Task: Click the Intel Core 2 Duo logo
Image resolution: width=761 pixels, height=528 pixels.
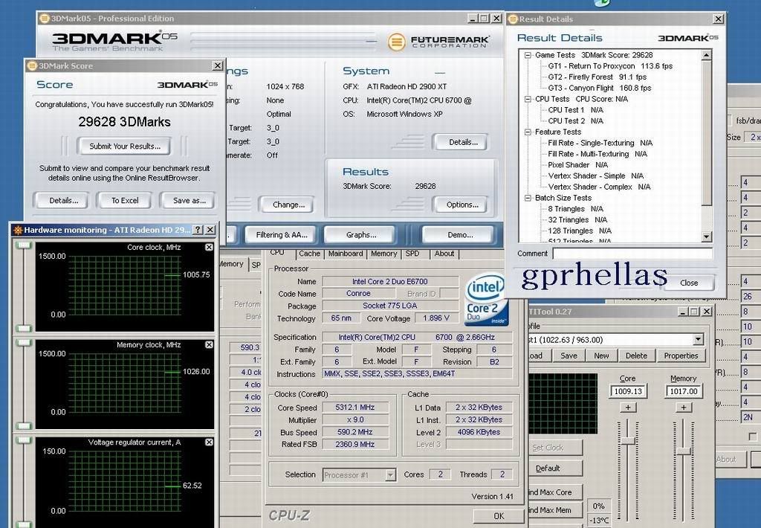Action: [x=486, y=300]
